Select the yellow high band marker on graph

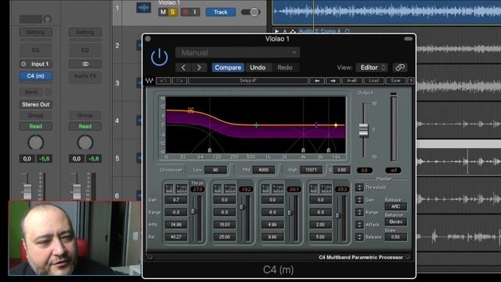pyautogui.click(x=336, y=125)
